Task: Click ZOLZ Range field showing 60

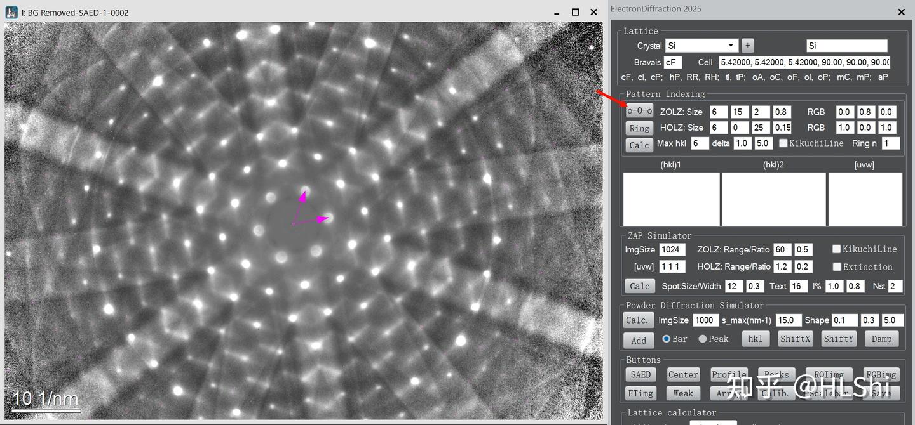Action: click(x=782, y=249)
